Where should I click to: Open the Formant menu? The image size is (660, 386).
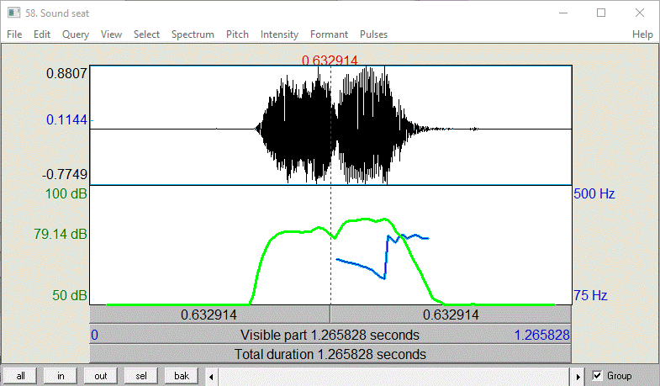pyautogui.click(x=329, y=34)
